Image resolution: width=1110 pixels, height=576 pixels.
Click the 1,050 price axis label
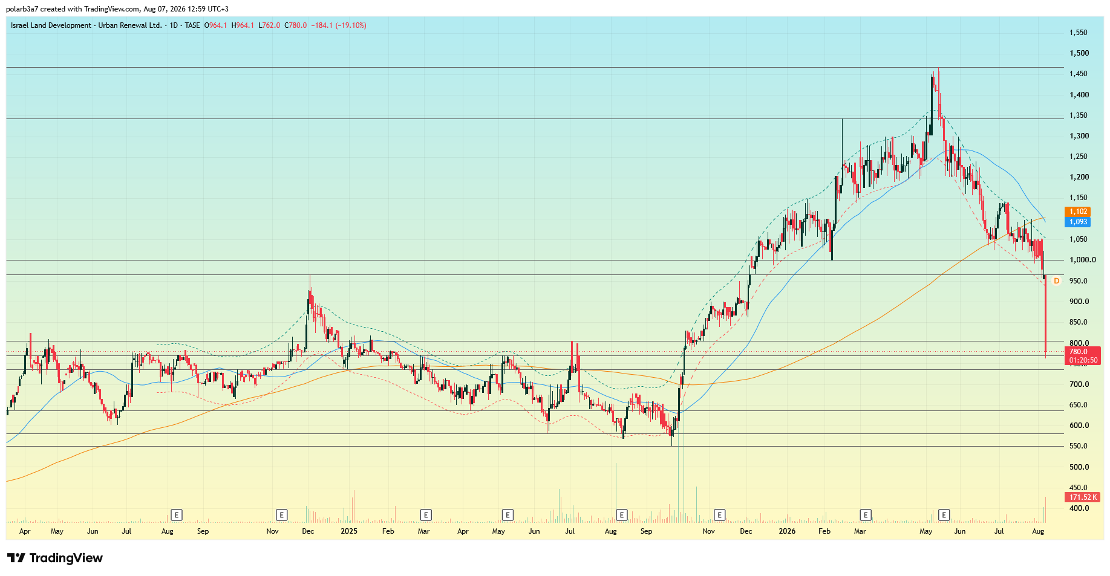point(1078,239)
